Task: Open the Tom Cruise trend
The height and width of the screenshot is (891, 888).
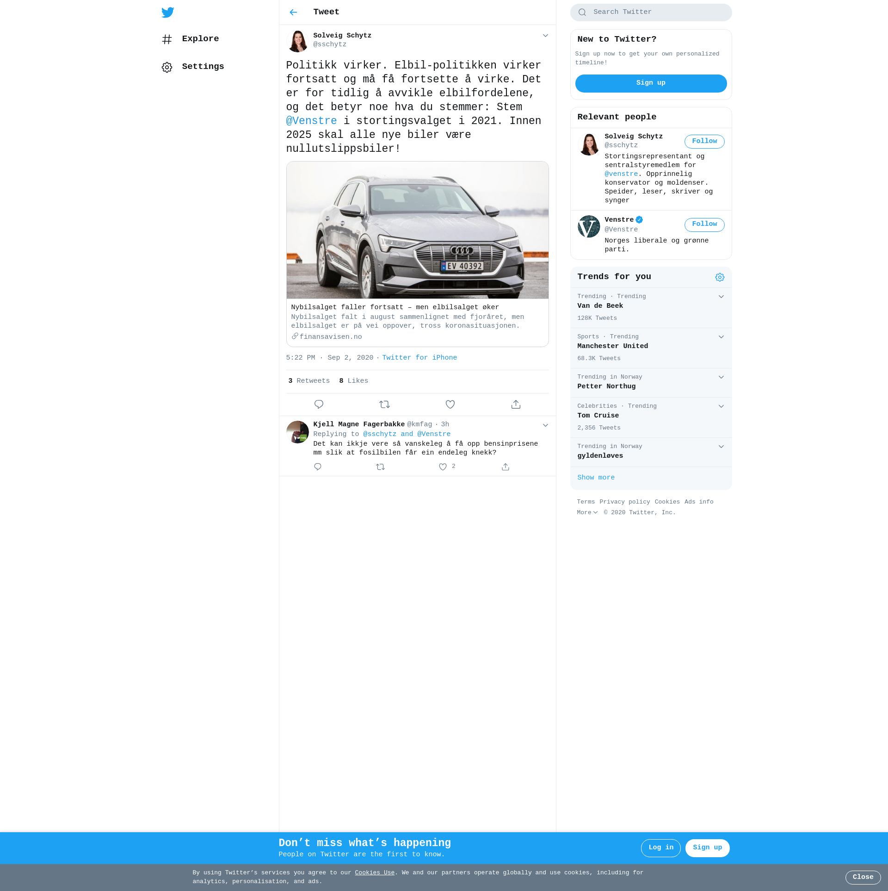Action: [x=651, y=417]
